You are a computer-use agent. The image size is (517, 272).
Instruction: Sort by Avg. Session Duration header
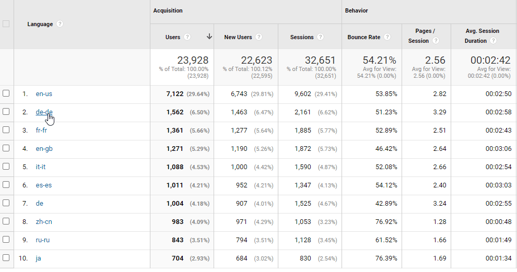coord(482,36)
